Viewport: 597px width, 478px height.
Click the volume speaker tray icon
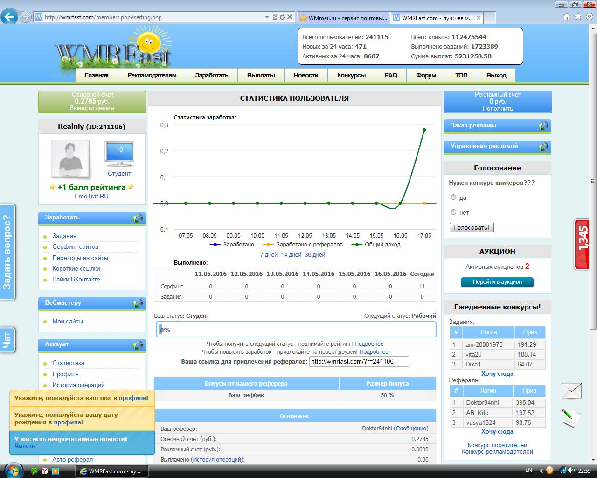[x=572, y=470]
